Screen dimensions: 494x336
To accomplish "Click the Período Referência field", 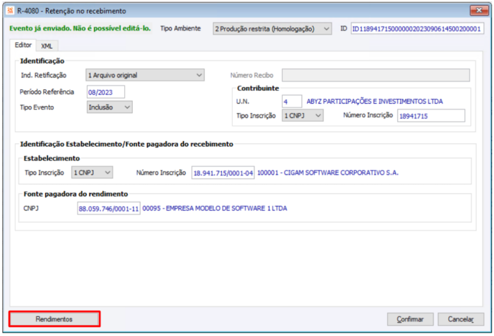I will [x=106, y=92].
